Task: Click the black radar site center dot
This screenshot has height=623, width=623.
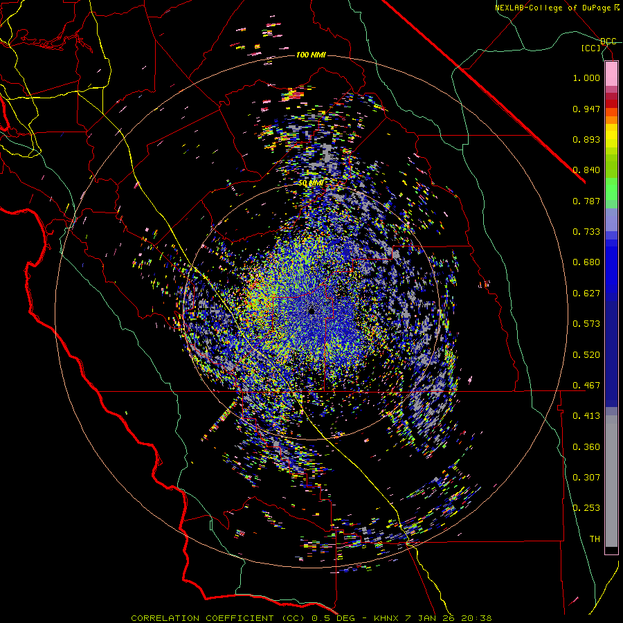Action: pyautogui.click(x=311, y=311)
